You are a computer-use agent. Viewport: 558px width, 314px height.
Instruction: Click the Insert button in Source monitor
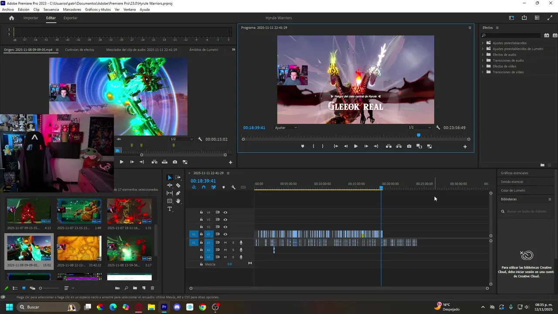[154, 162]
